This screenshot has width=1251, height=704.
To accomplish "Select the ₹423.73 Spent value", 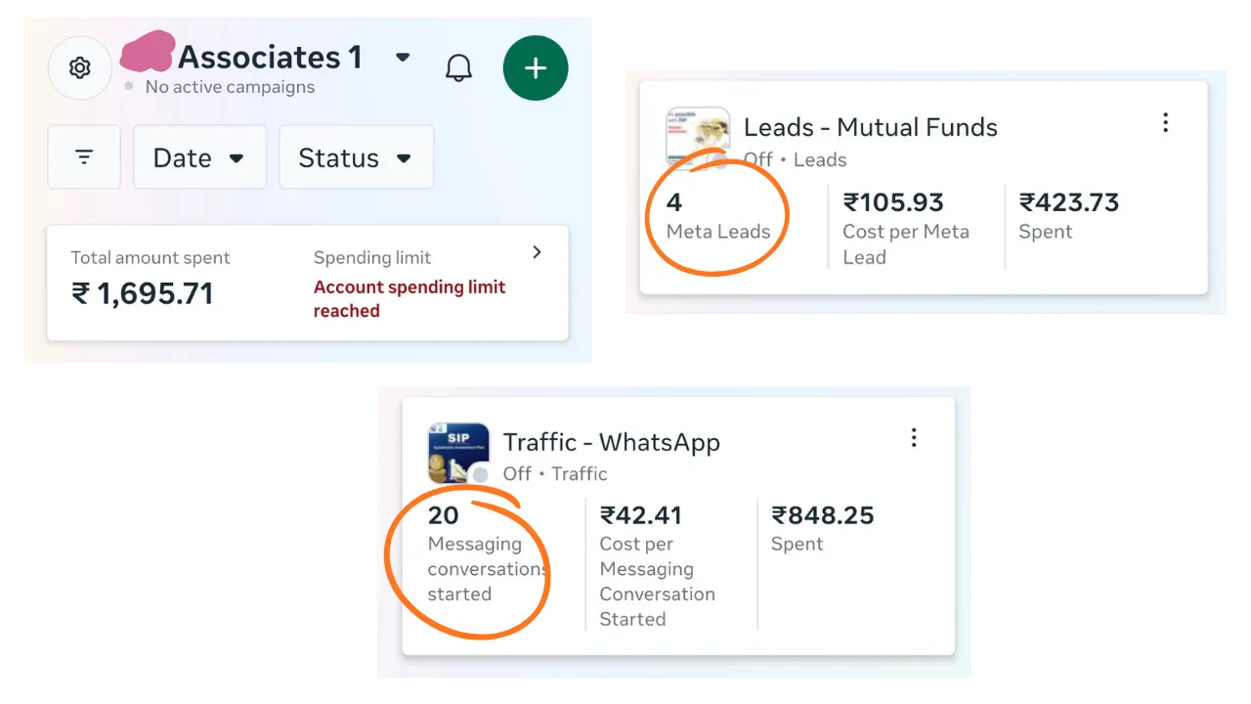I will tap(1069, 203).
